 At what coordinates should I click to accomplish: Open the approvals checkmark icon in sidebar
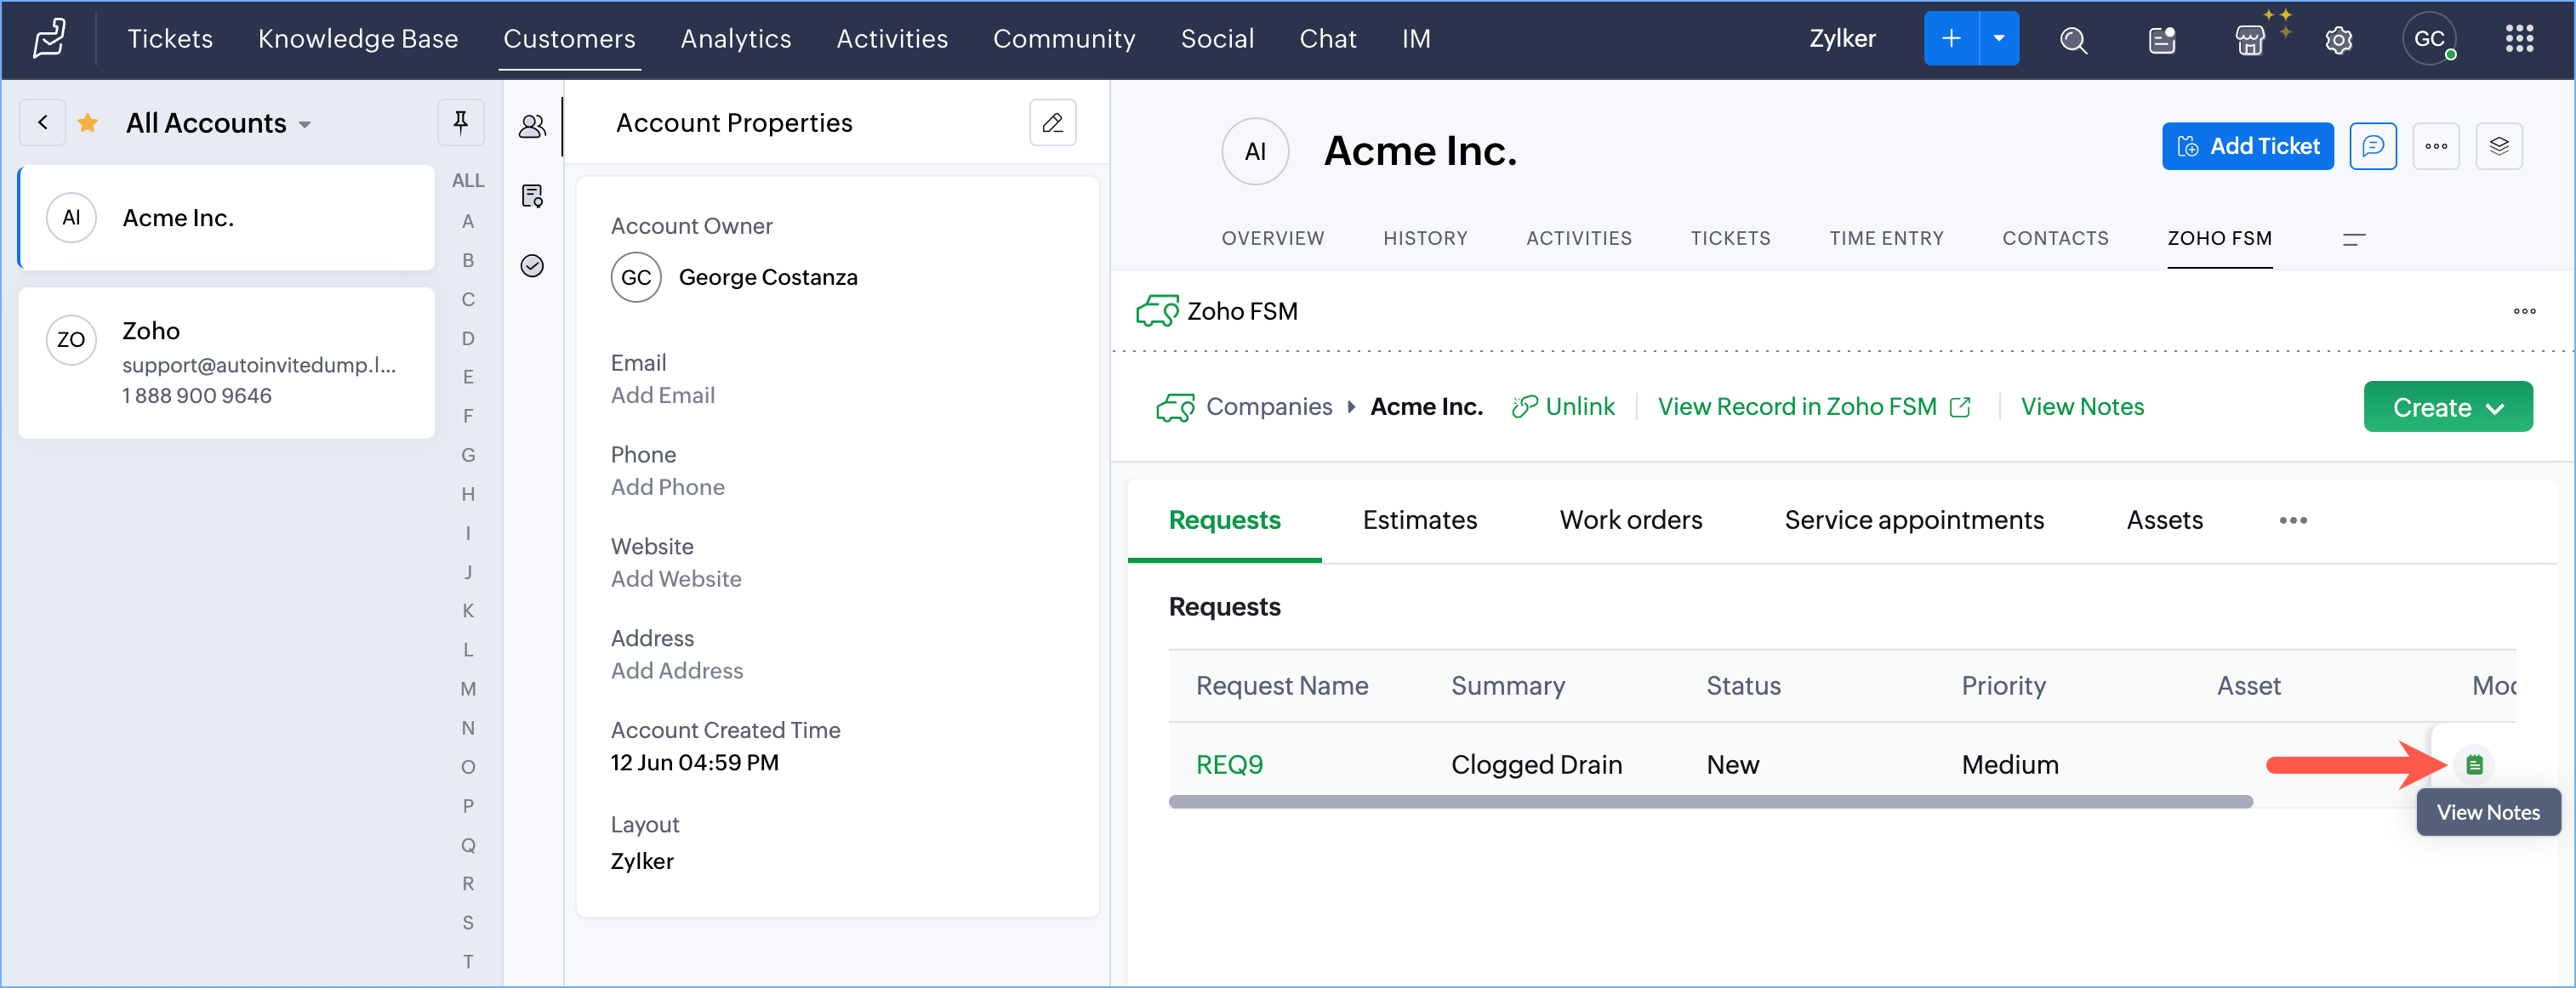pos(532,266)
